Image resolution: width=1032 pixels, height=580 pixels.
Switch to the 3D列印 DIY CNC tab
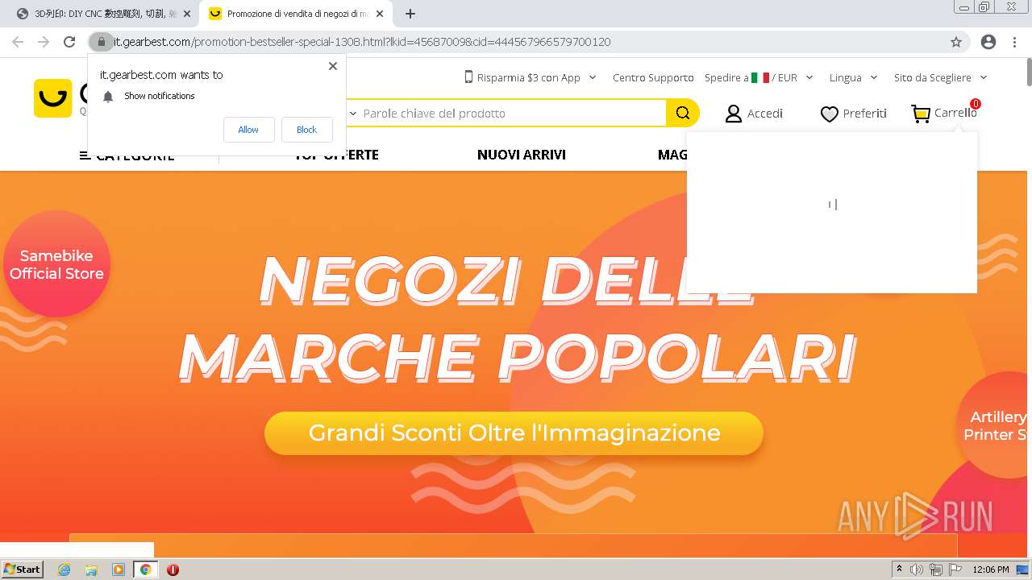(x=101, y=14)
